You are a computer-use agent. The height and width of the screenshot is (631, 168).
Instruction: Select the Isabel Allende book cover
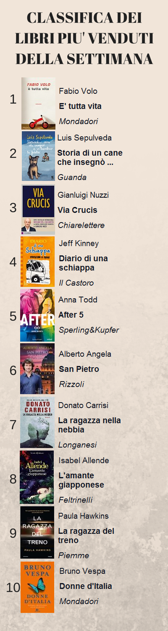click(37, 477)
